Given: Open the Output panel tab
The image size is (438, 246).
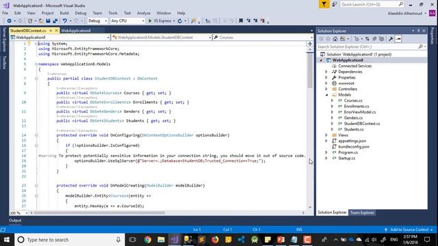Looking at the screenshot, I should (15, 220).
